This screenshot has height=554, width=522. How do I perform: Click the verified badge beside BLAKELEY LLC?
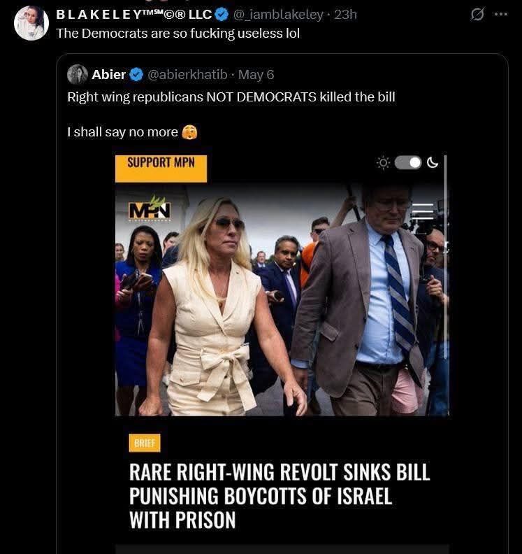[222, 15]
